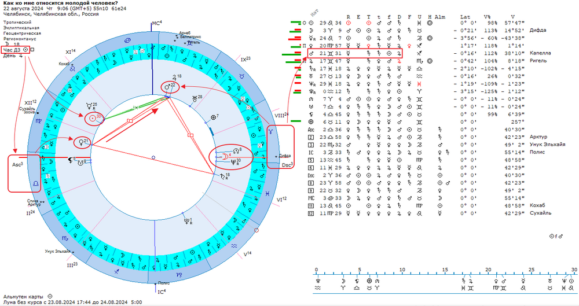The width and height of the screenshot is (579, 306).
Task: Select Neptune glyph in the chart wheel
Action: 233,163
